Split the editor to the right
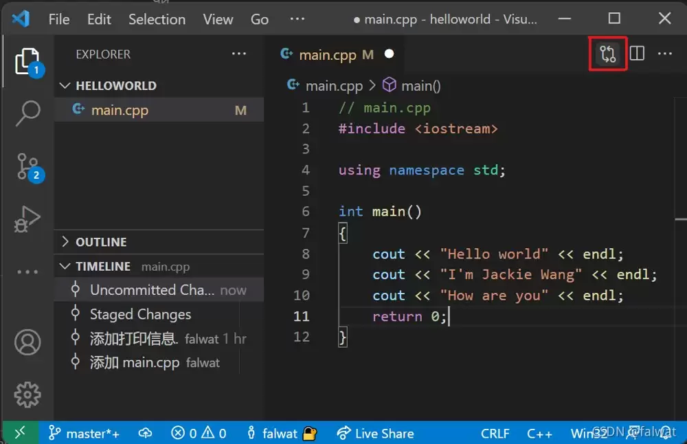This screenshot has height=444, width=687. (637, 54)
